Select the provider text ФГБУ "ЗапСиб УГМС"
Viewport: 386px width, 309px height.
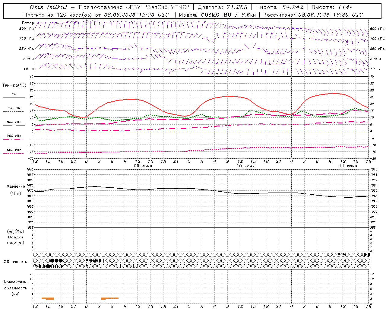pyautogui.click(x=158, y=7)
